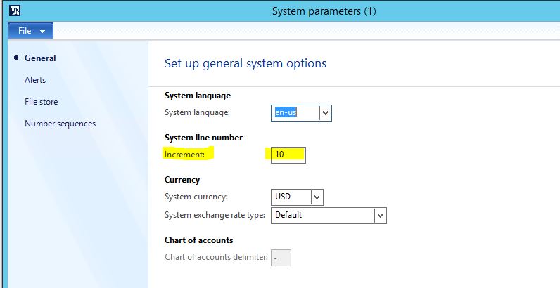Click the Increment value field showing 10

pyautogui.click(x=288, y=154)
